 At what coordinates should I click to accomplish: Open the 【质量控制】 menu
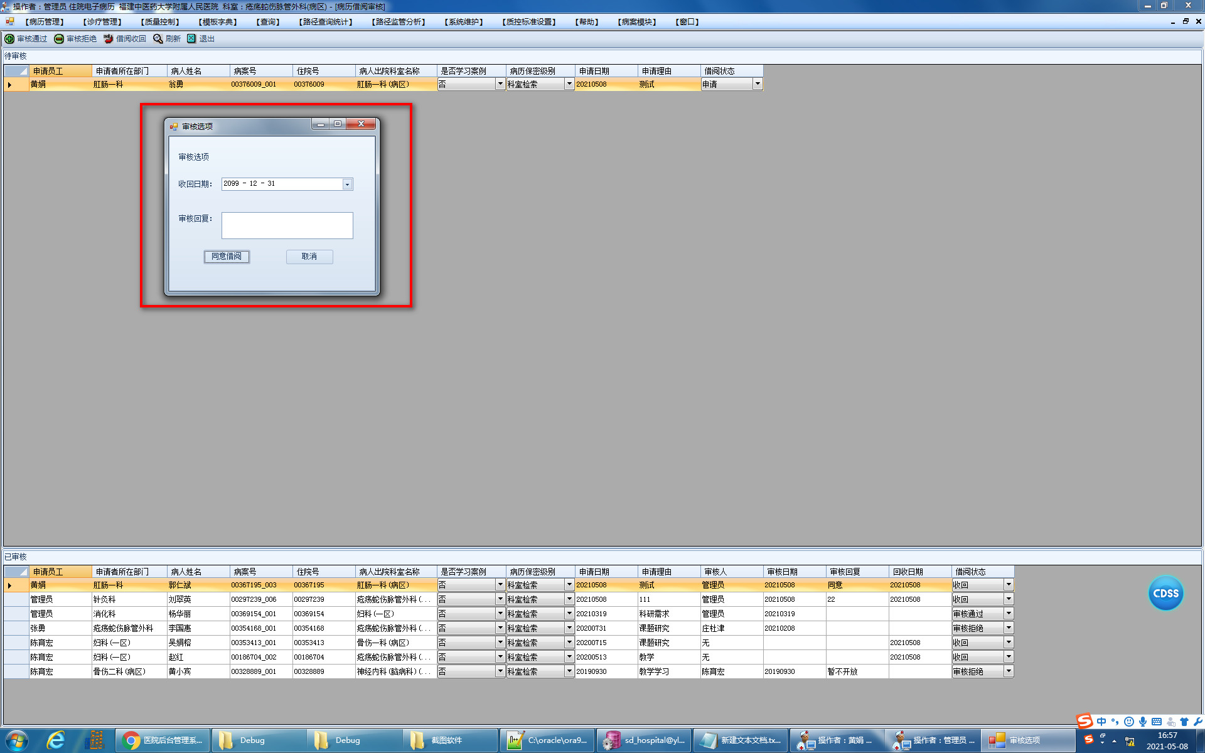click(x=160, y=22)
